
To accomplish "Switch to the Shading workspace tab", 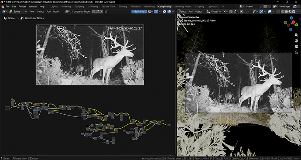I will (123, 7).
